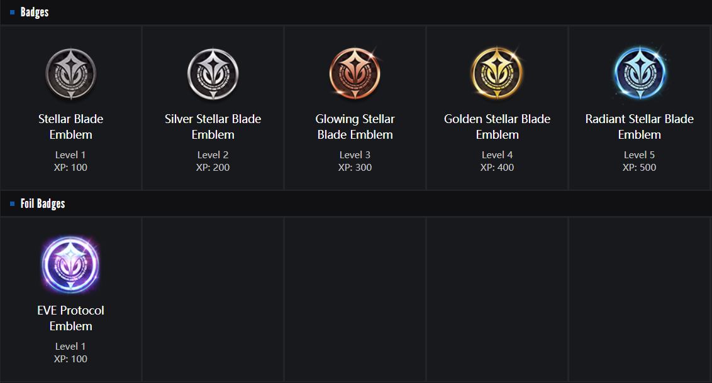
Task: Open the "Silver Stellar Blade Emblem" title text
Action: (213, 127)
